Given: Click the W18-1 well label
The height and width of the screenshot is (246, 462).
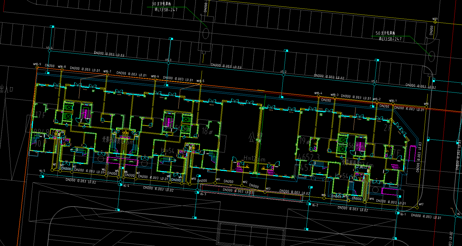Looking at the screenshot, I should pos(393,101).
